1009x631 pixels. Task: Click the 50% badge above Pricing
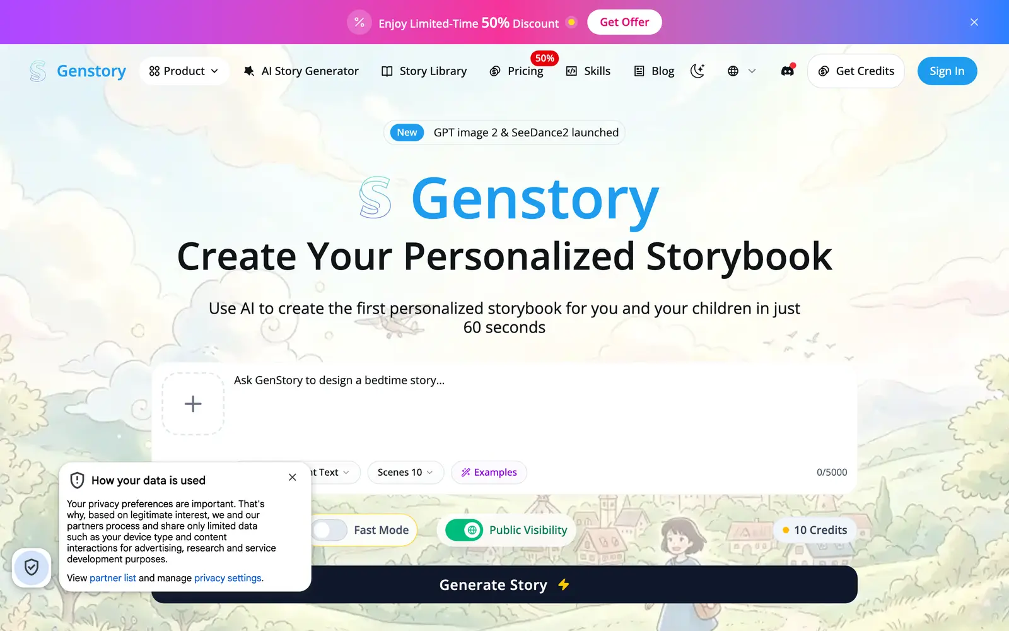tap(544, 58)
